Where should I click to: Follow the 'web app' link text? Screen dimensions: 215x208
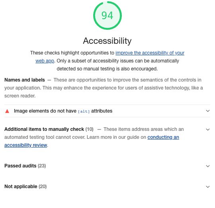[45, 61]
